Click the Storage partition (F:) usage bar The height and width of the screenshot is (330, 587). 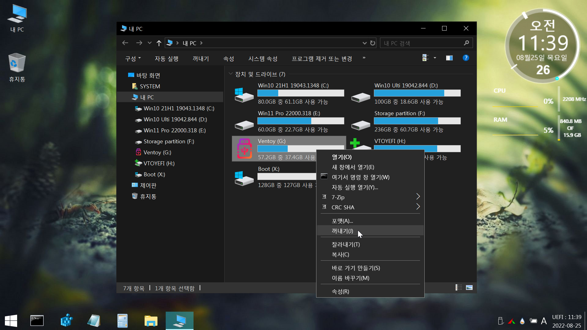[417, 121]
